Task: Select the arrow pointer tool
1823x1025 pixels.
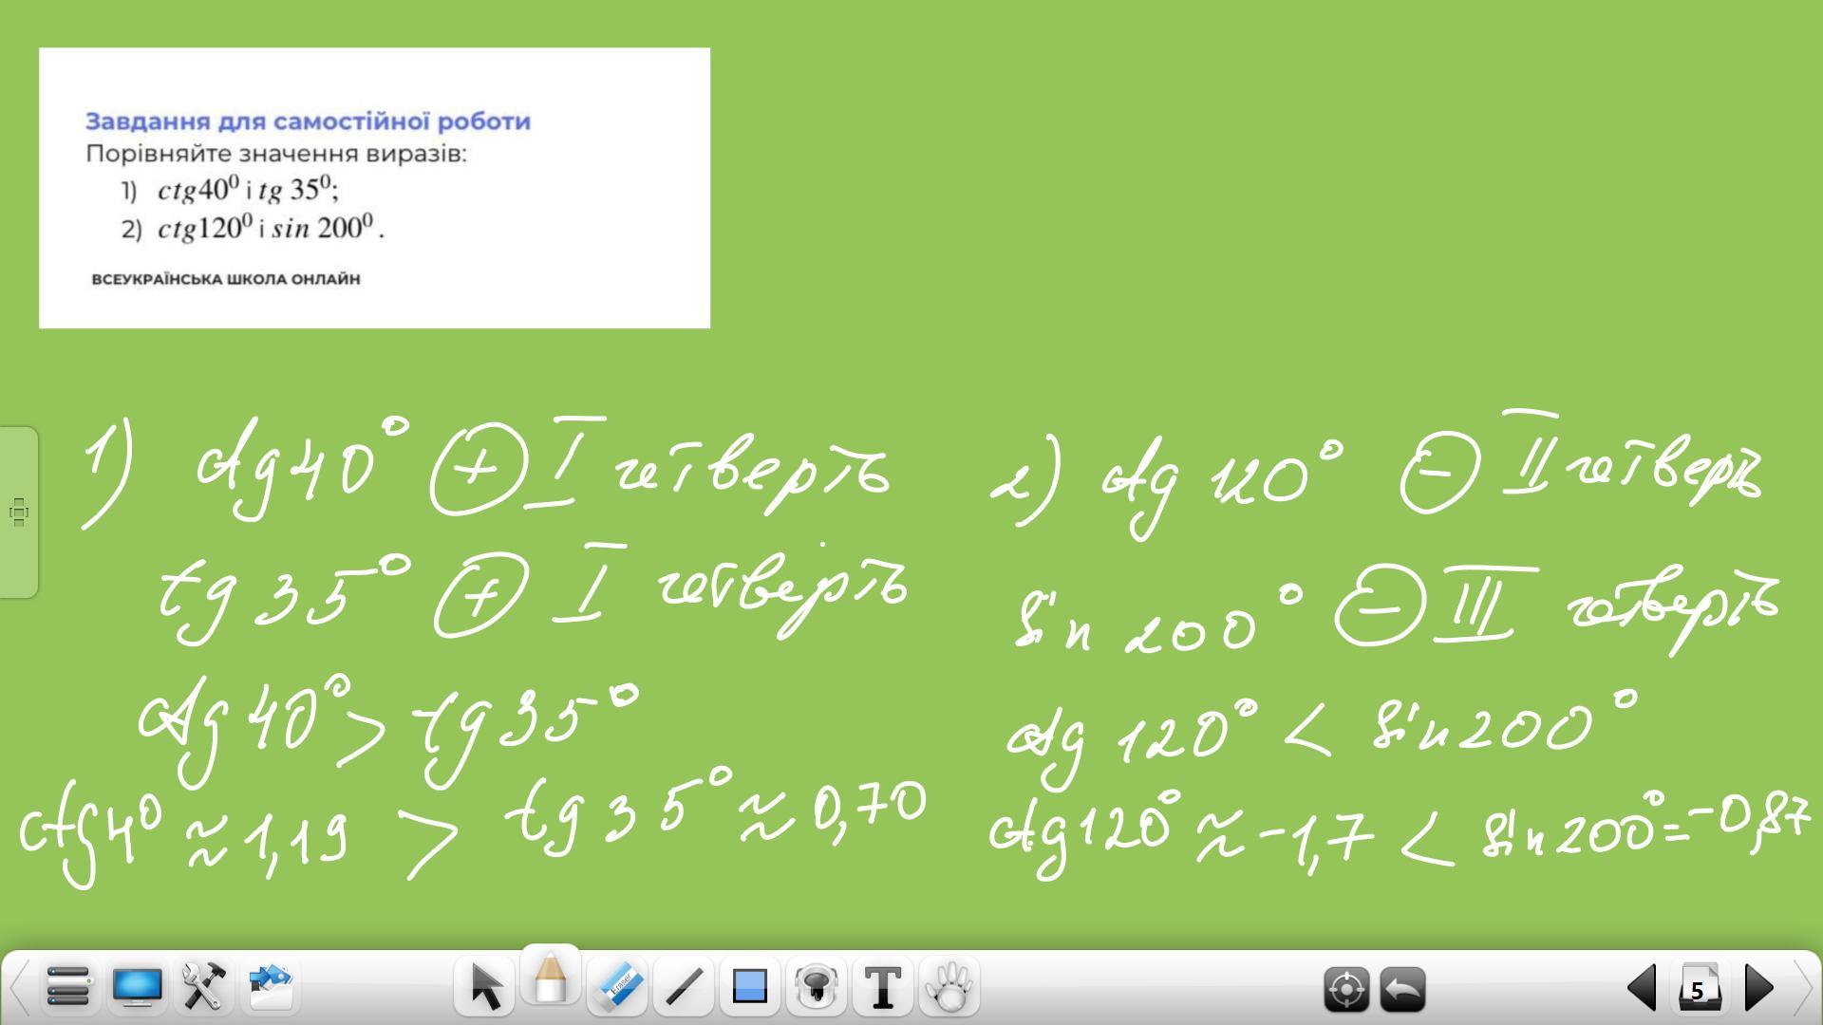Action: [x=485, y=988]
